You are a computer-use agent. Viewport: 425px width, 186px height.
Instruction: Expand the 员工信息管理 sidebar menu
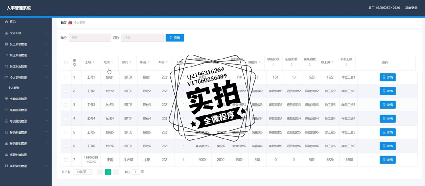pyautogui.click(x=26, y=44)
